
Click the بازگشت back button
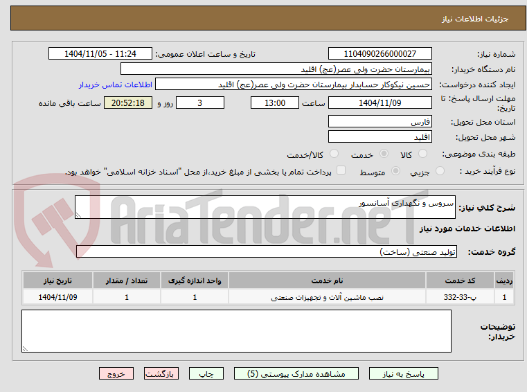point(161,373)
